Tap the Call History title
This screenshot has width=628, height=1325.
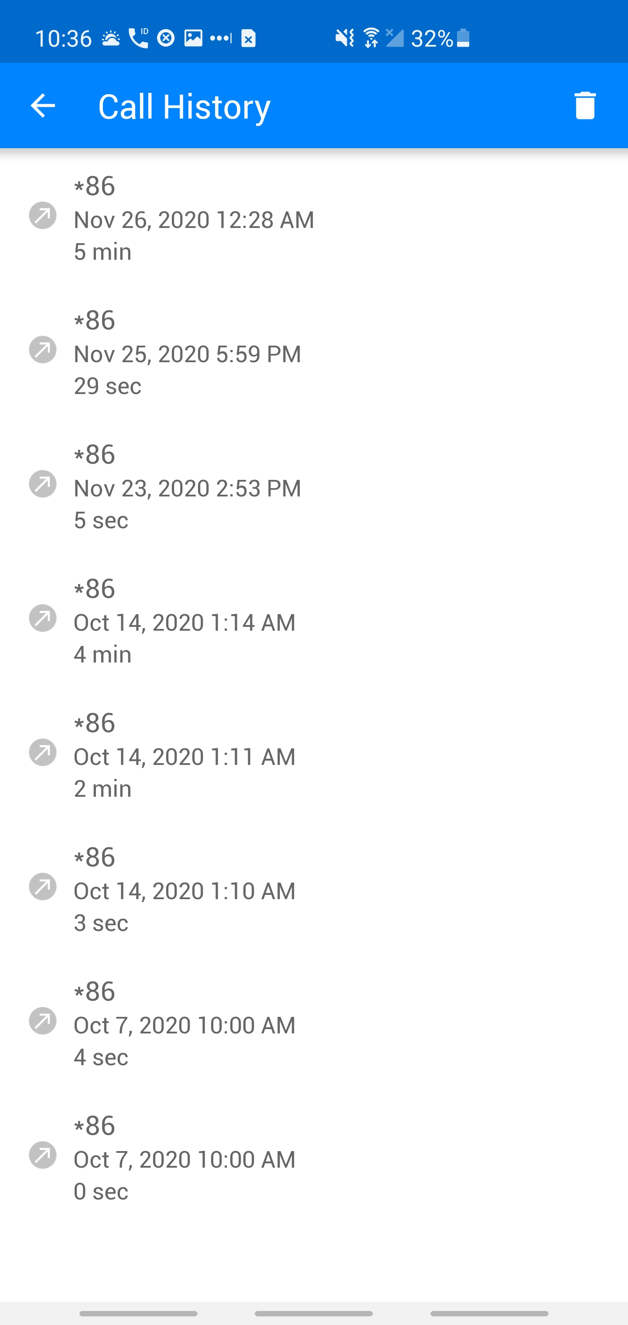(184, 106)
